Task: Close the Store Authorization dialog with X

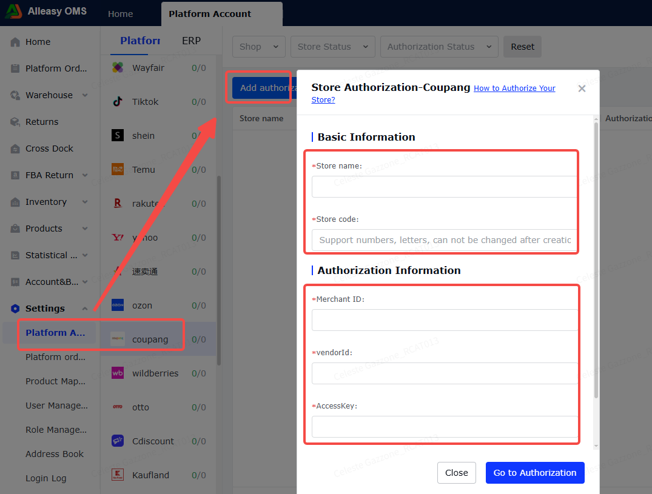Action: click(x=582, y=88)
